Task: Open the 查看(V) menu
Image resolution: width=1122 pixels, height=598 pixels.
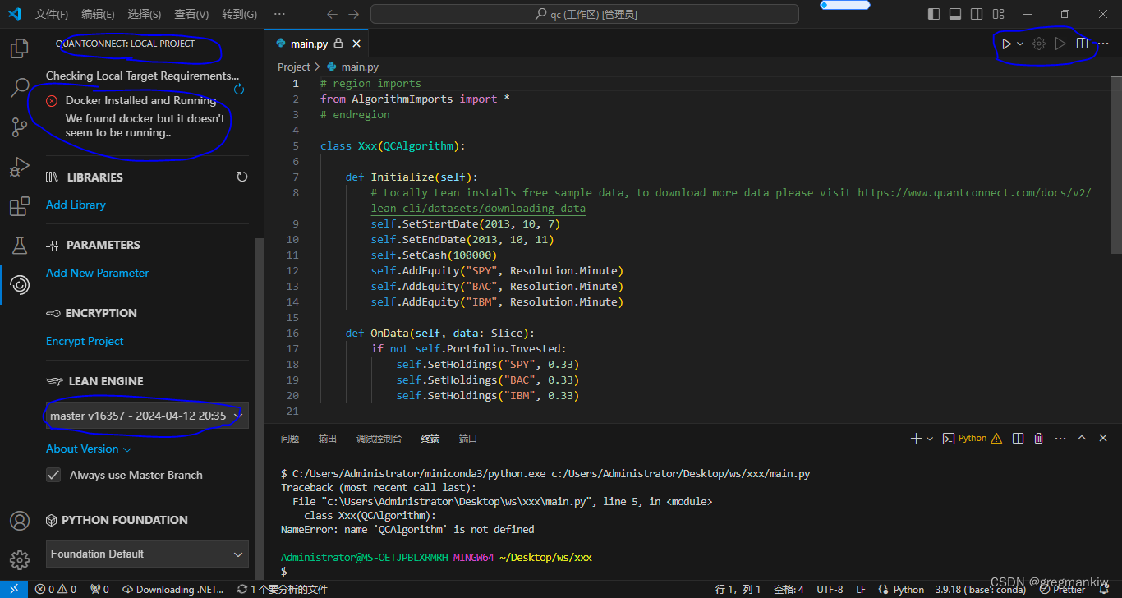Action: [191, 14]
